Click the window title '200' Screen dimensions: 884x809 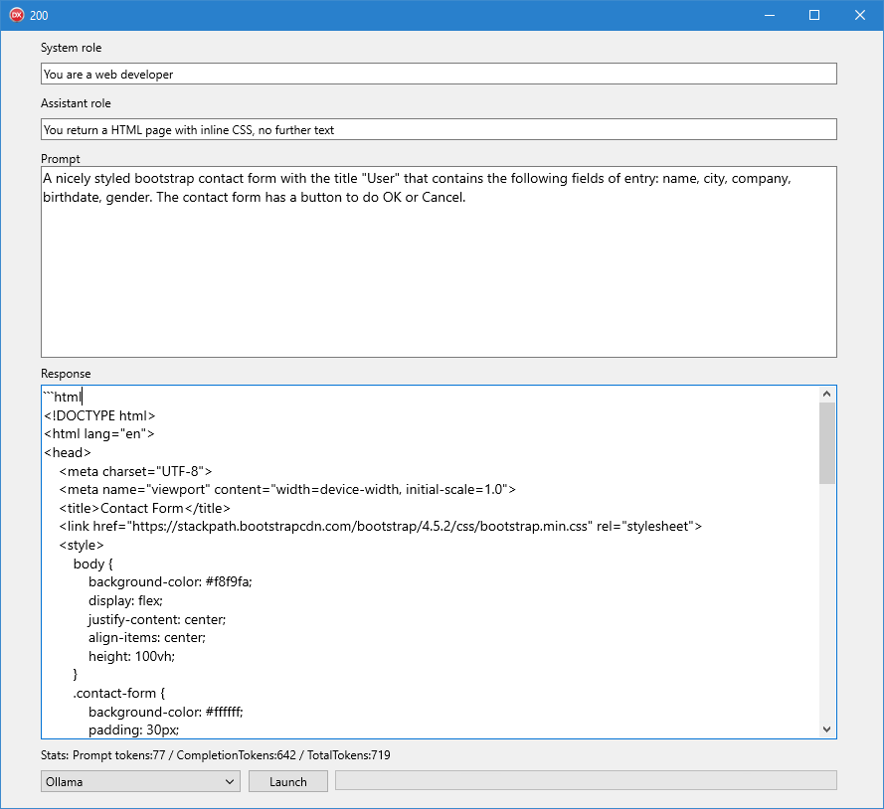coord(39,16)
